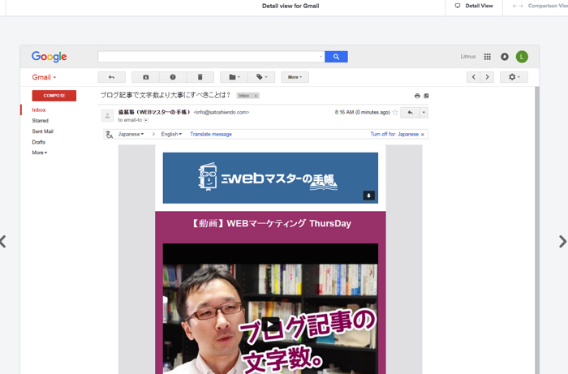Delete the email with the trash icon

point(200,77)
